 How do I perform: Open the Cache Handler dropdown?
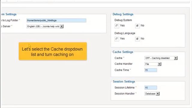[153, 64]
